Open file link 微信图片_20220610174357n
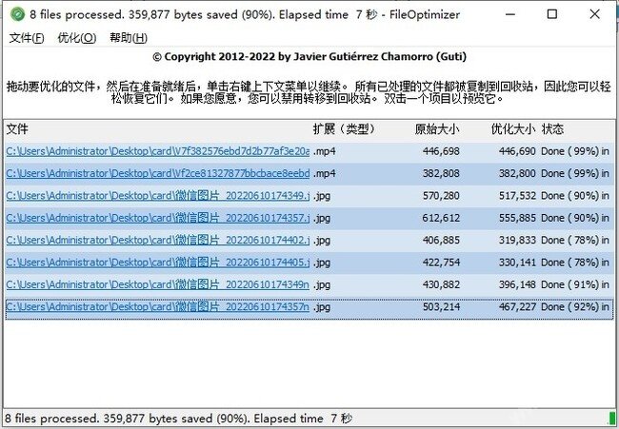619x429 pixels. (x=158, y=306)
